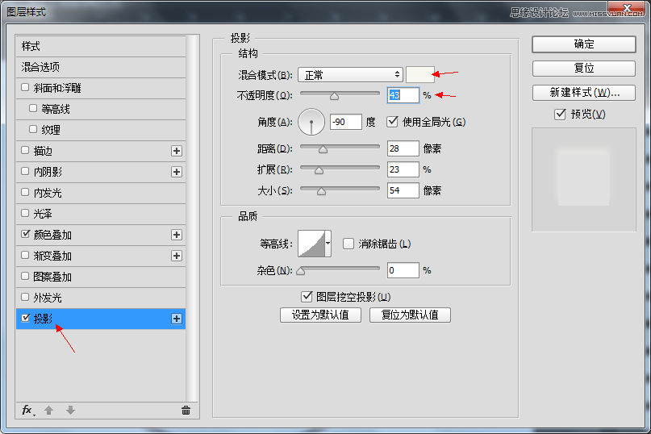
Task: Click the 复位 button
Action: tap(584, 68)
